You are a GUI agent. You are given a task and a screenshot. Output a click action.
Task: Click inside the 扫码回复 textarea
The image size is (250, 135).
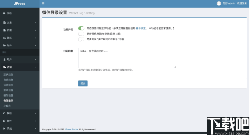(x=127, y=58)
